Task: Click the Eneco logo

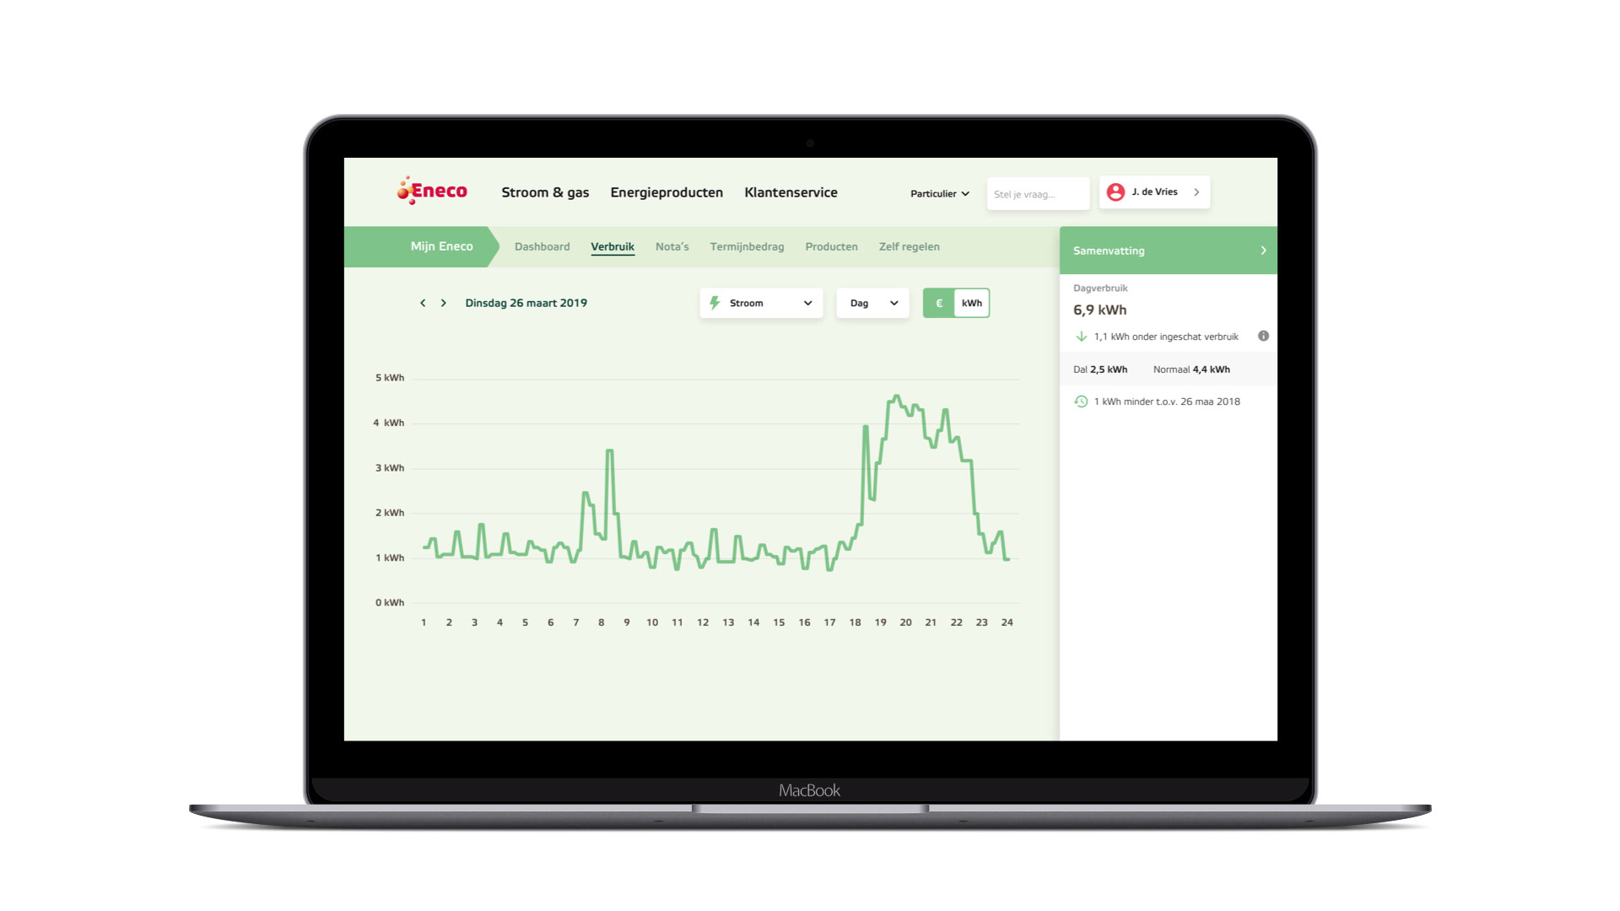Action: pyautogui.click(x=432, y=191)
